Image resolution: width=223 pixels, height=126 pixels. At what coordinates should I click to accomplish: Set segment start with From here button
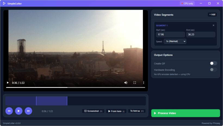tap(116, 111)
